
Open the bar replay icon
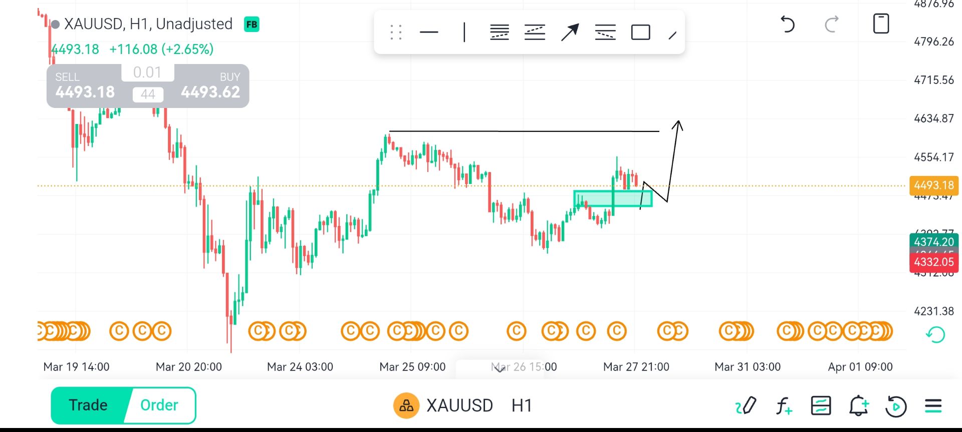point(896,405)
